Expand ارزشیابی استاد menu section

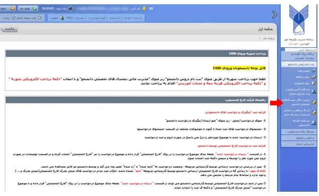coord(299,144)
